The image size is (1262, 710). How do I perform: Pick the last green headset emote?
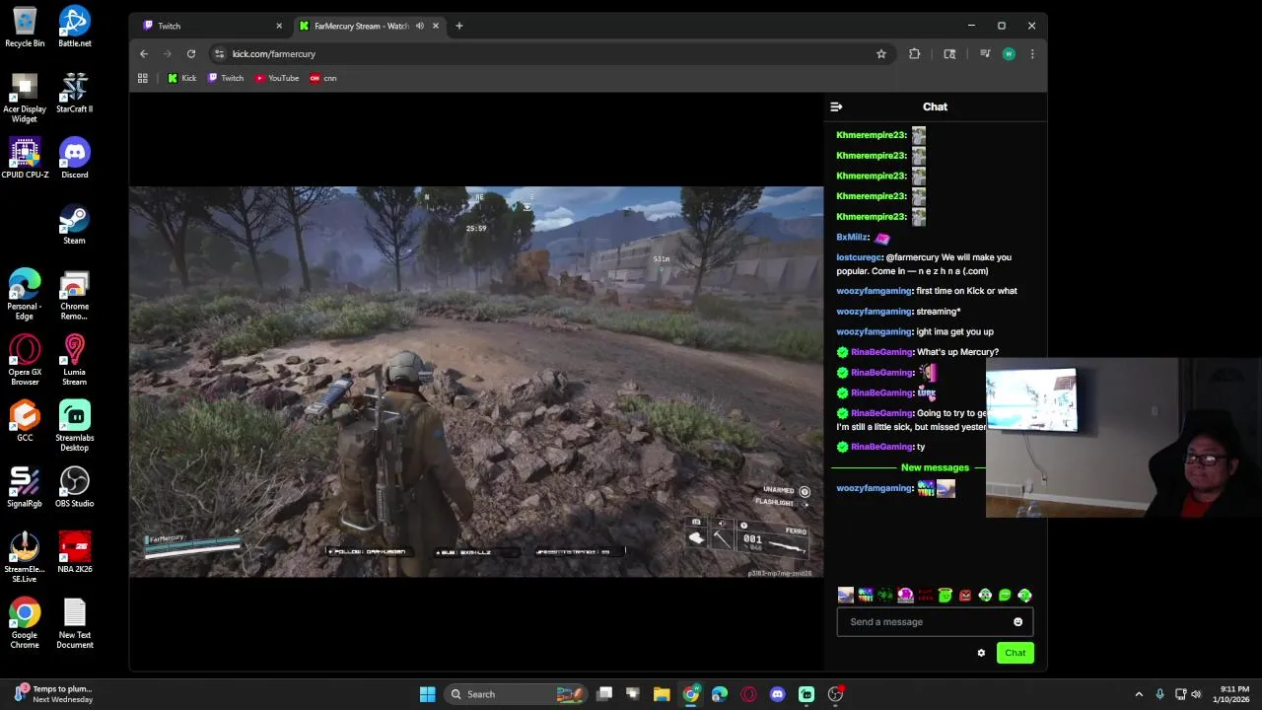click(1024, 595)
